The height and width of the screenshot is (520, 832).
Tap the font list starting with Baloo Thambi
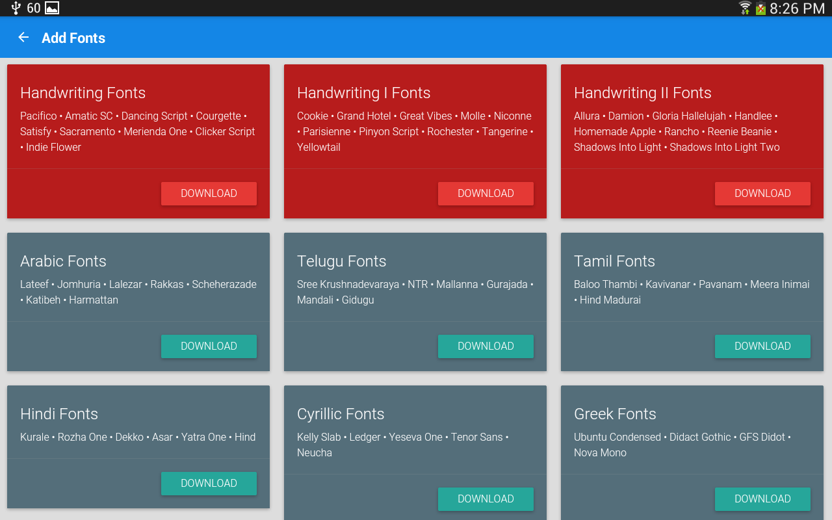tap(692, 292)
